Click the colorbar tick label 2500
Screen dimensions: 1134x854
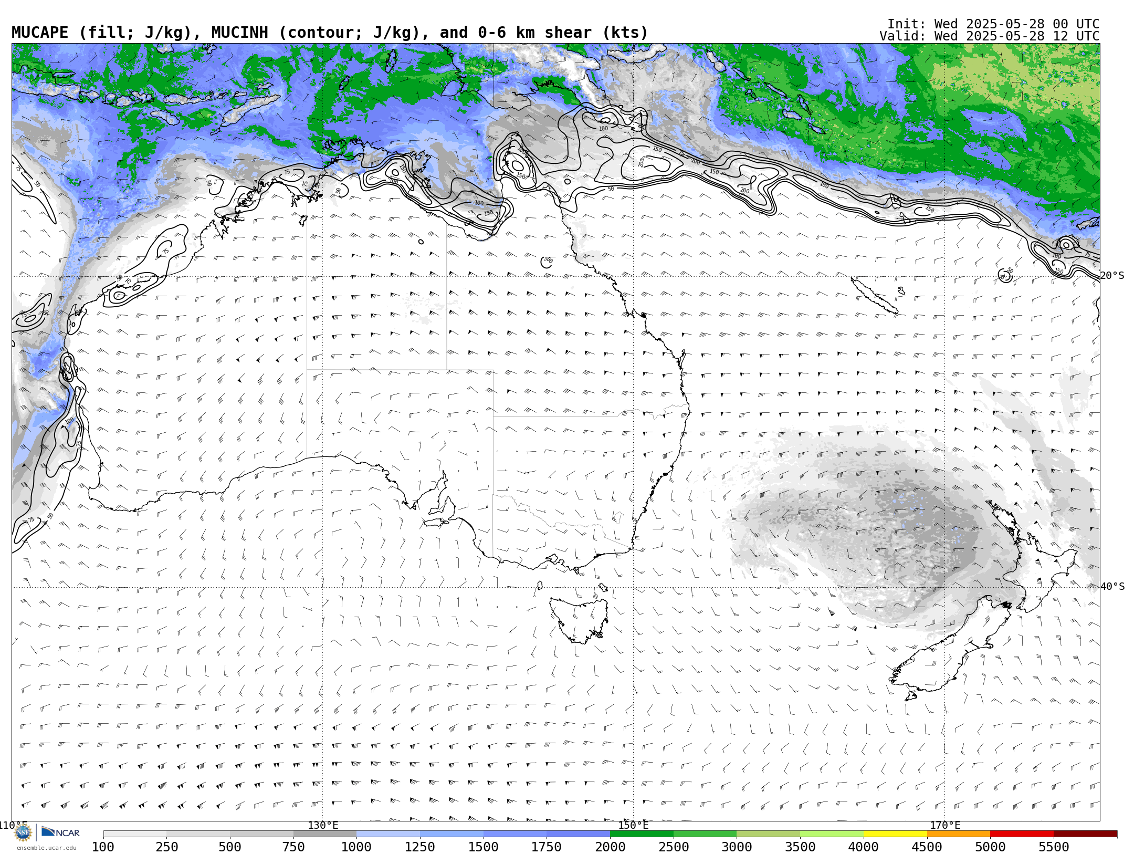(x=674, y=847)
